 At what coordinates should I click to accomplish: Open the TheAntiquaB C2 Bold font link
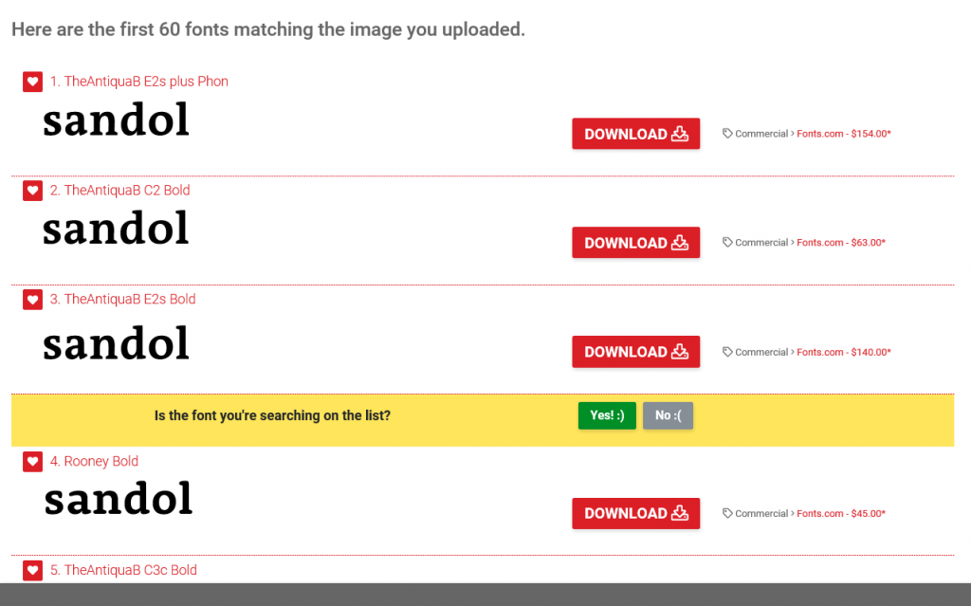[120, 191]
